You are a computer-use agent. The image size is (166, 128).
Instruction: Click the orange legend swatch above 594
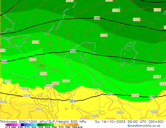76,125
